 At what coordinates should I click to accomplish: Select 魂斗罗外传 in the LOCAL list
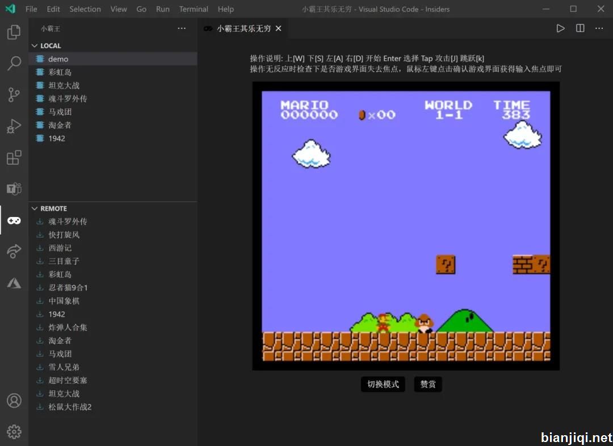coord(114,99)
